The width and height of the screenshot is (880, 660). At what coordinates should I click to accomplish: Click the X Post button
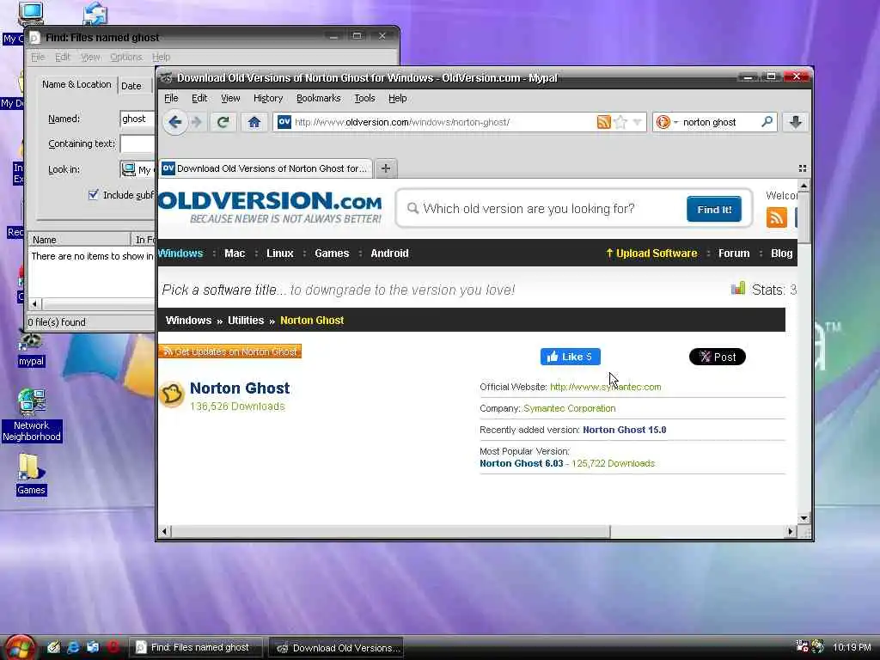[718, 357]
